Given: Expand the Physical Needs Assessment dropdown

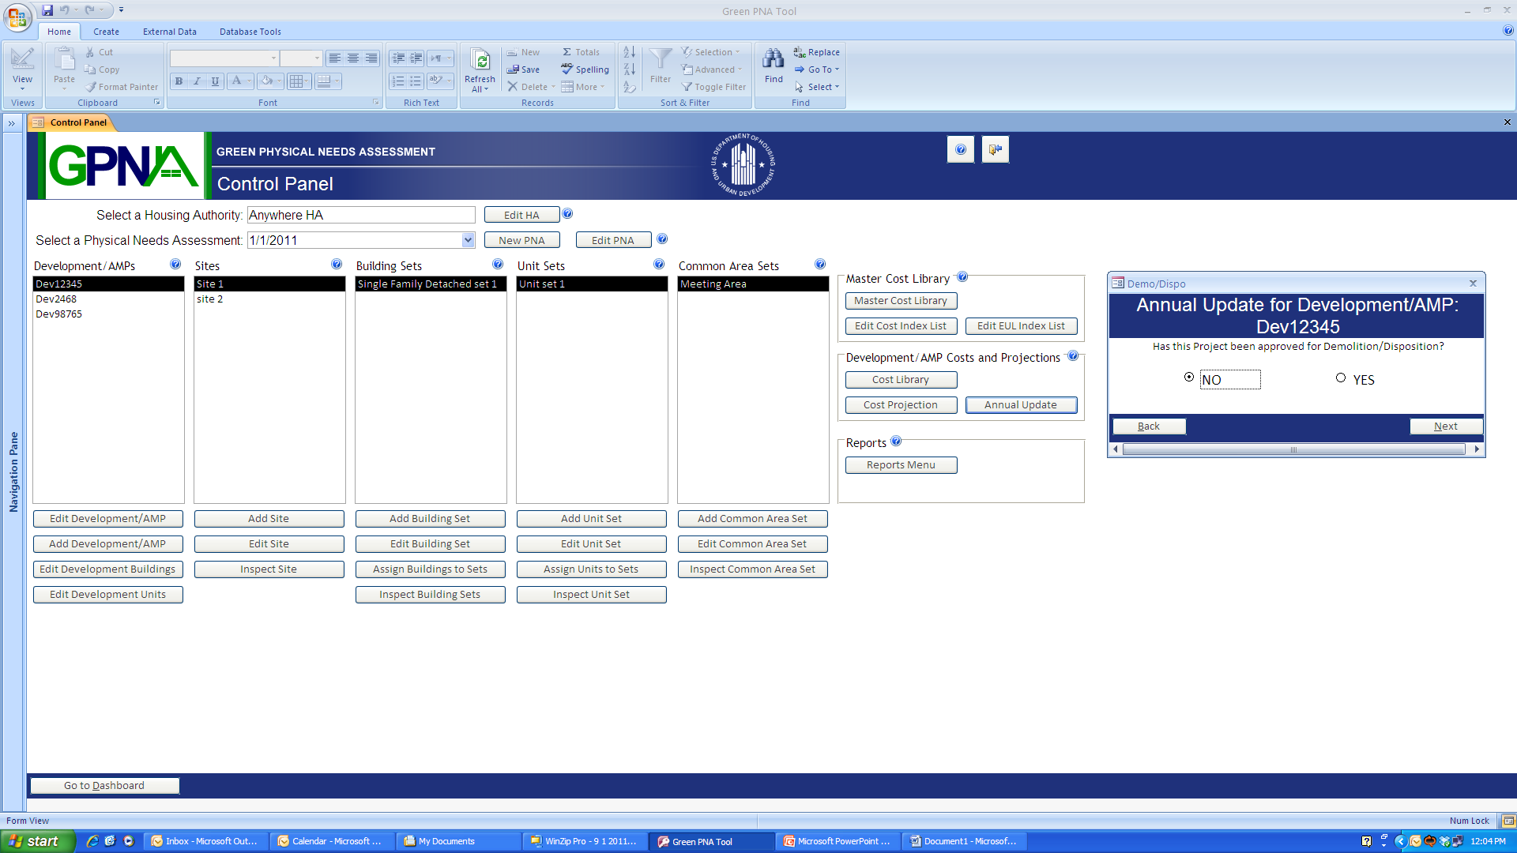Looking at the screenshot, I should 468,240.
